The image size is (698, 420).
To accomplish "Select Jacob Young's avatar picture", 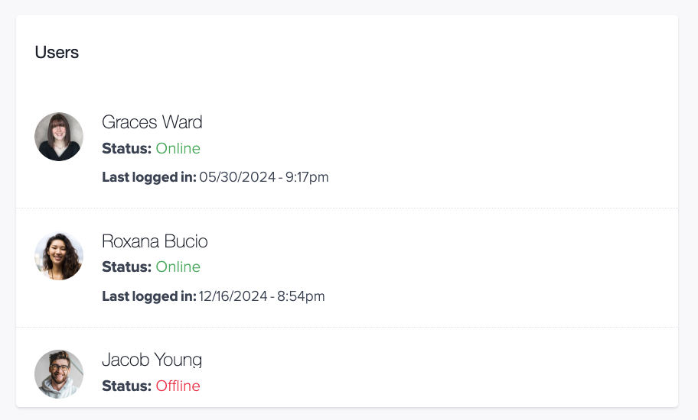I will click(59, 374).
